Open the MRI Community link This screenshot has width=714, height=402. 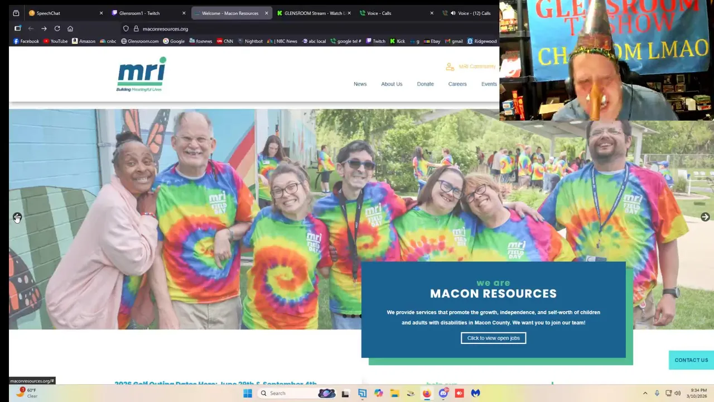point(471,66)
